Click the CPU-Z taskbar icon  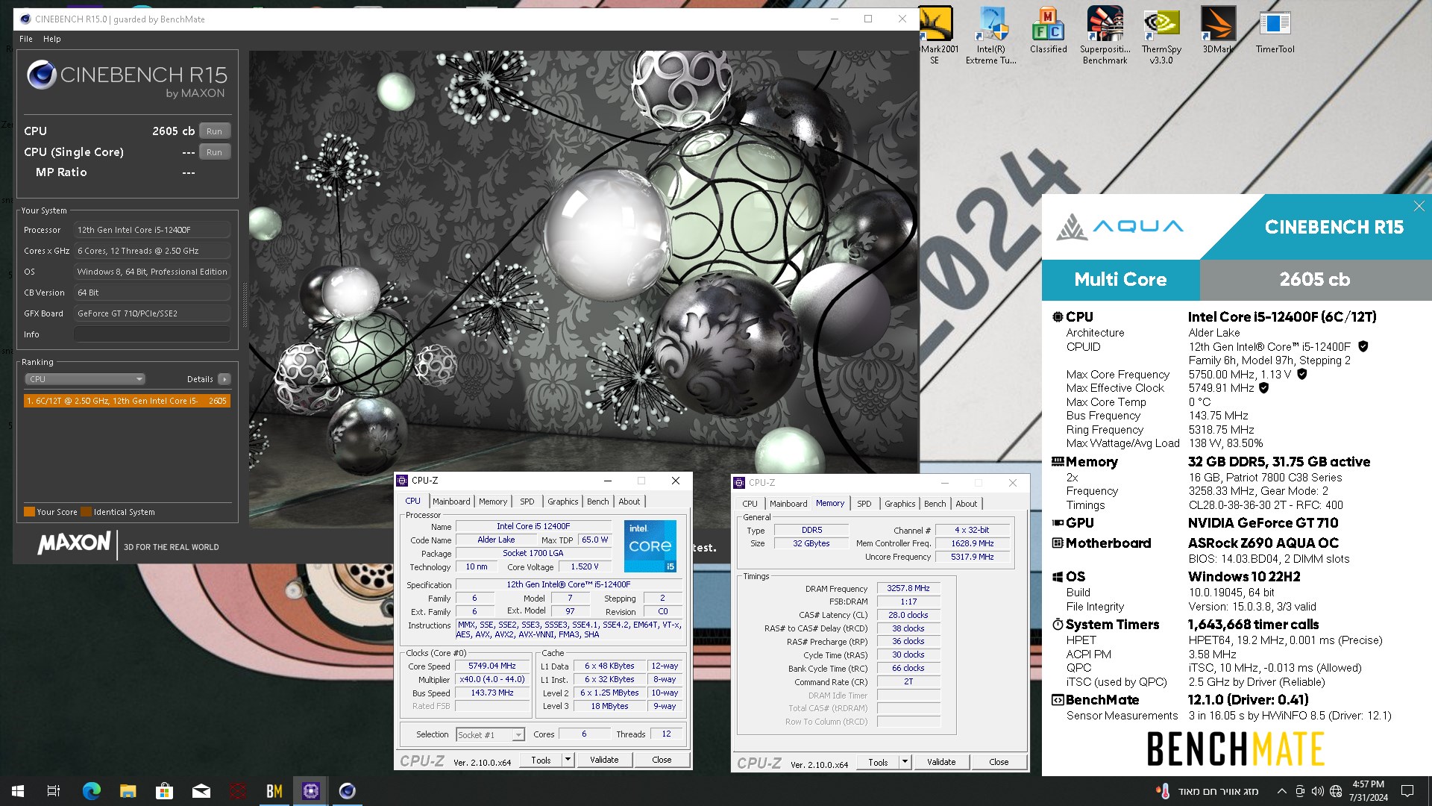(311, 791)
